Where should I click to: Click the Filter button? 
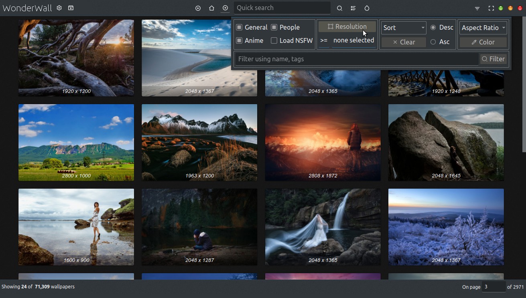click(494, 59)
